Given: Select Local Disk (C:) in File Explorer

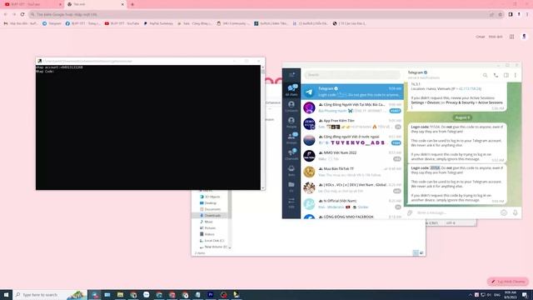Looking at the screenshot, I should pyautogui.click(x=214, y=241).
